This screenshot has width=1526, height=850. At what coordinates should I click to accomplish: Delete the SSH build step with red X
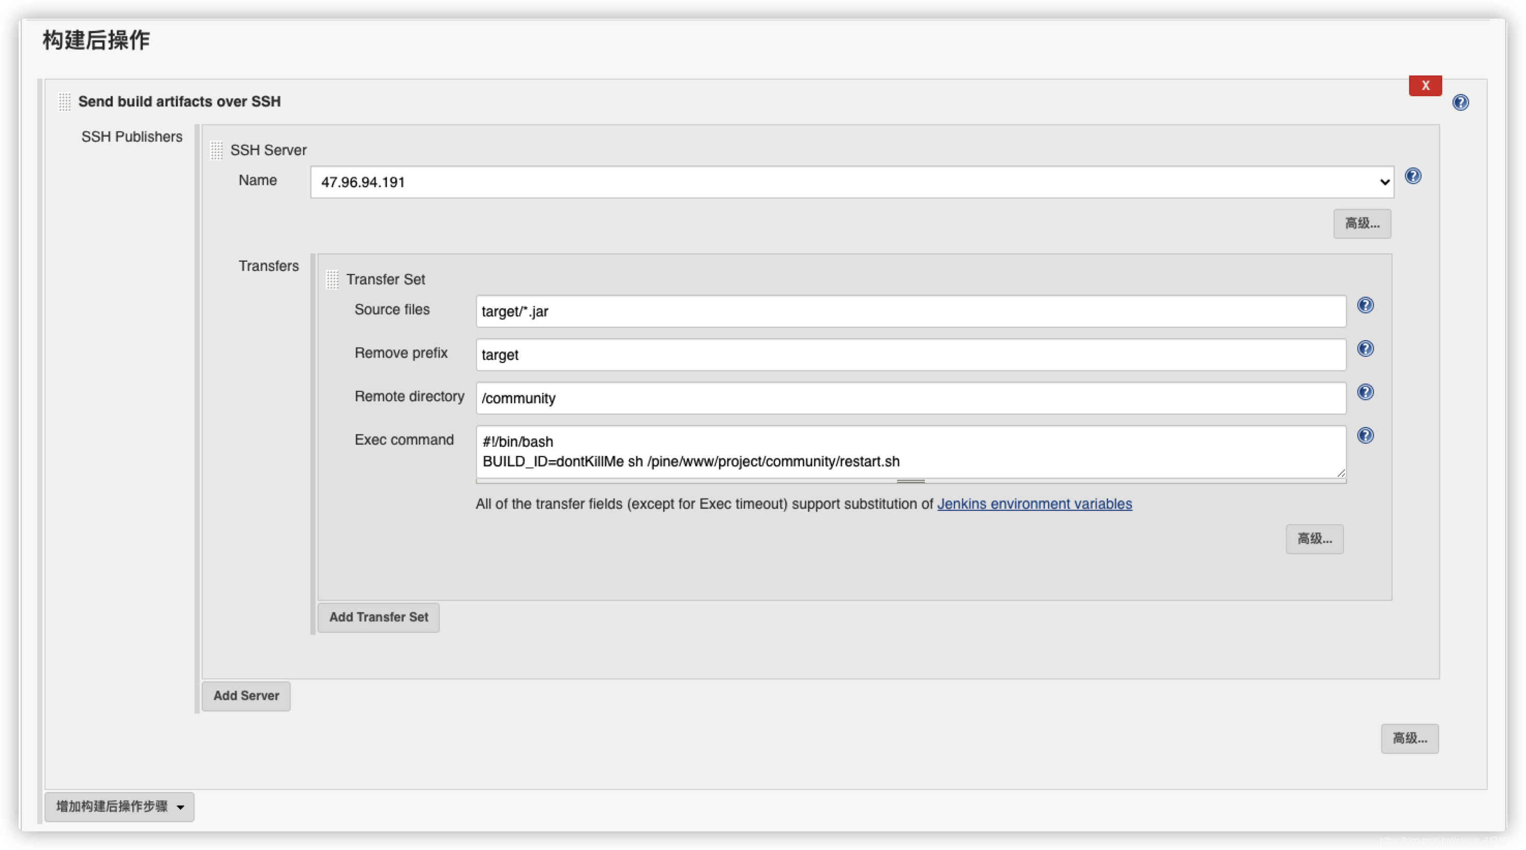1425,86
